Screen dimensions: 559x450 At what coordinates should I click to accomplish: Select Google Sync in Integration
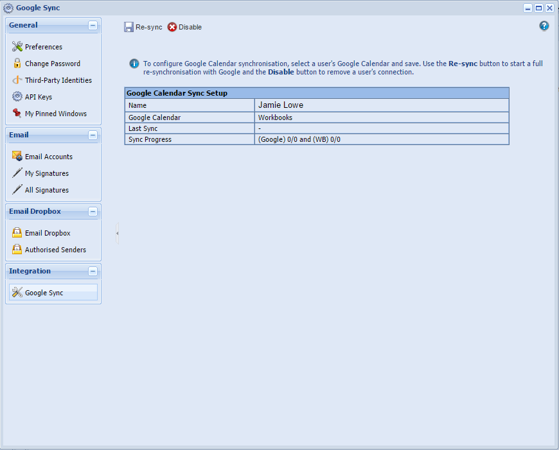[x=53, y=293]
